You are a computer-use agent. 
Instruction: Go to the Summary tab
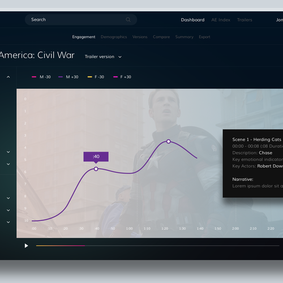[185, 37]
